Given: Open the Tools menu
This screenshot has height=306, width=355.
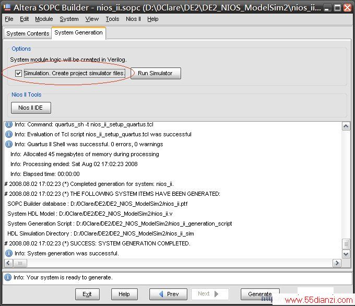Looking at the screenshot, I should point(112,19).
